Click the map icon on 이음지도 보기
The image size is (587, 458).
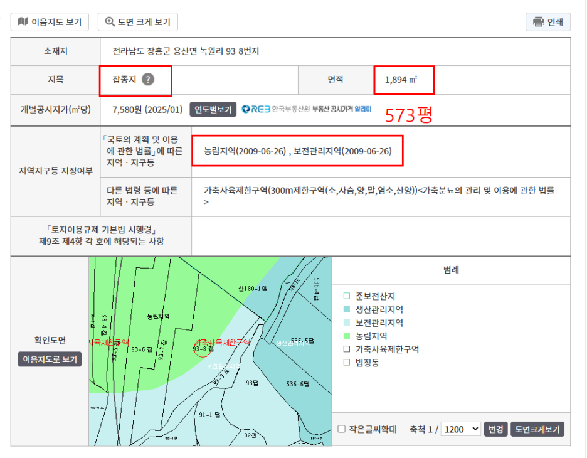[x=23, y=22]
